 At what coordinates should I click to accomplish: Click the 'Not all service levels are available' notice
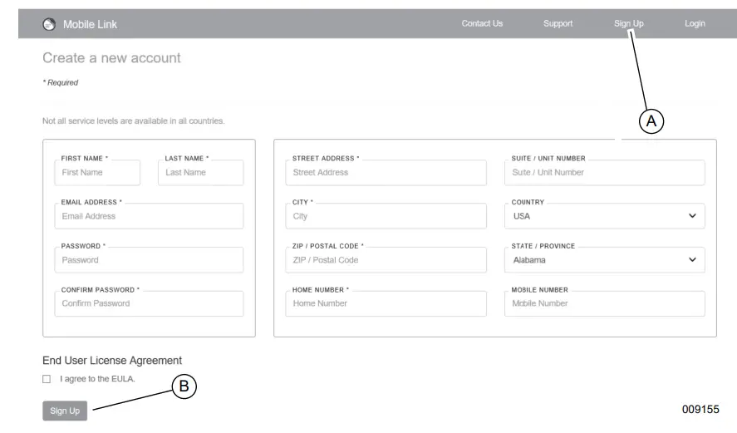(x=134, y=121)
